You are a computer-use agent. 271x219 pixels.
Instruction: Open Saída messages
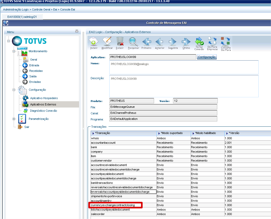coord(33,76)
